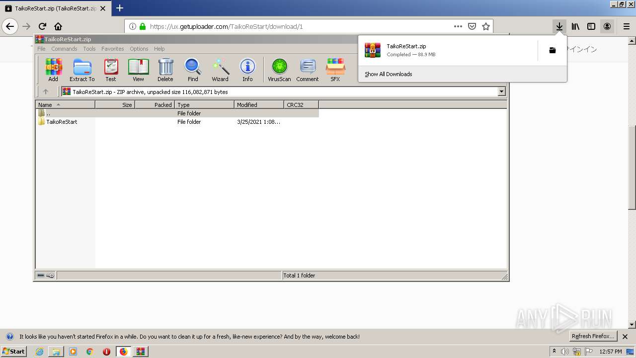Image resolution: width=636 pixels, height=358 pixels.
Task: Select the parent ".." folder row
Action: (177, 113)
